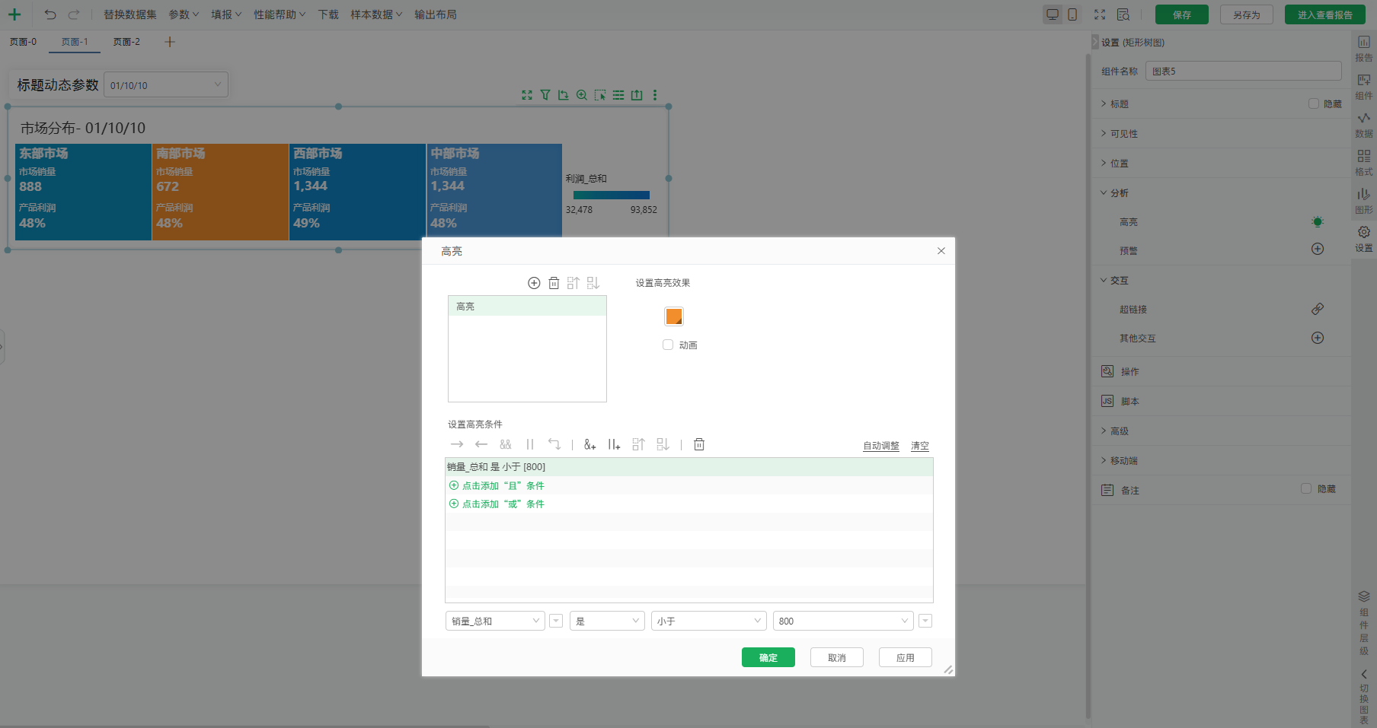This screenshot has height=728, width=1377.
Task: Enable the 动画 animation checkbox
Action: coord(668,345)
